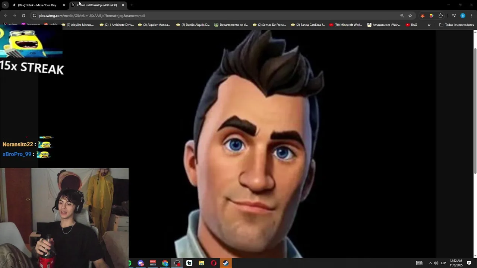
Task: Open the 'Departamento en al...' bookmark
Action: click(x=231, y=25)
